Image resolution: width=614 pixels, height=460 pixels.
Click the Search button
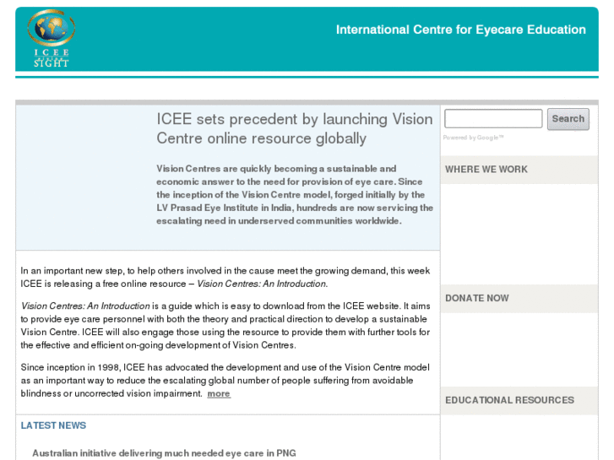(x=568, y=119)
